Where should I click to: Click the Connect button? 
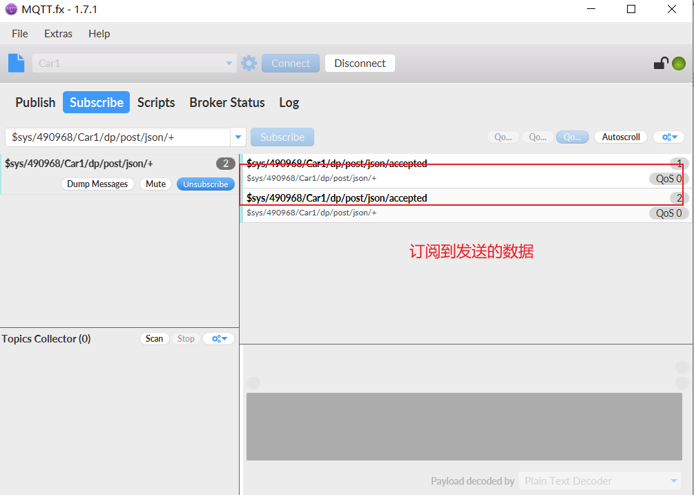(x=290, y=64)
